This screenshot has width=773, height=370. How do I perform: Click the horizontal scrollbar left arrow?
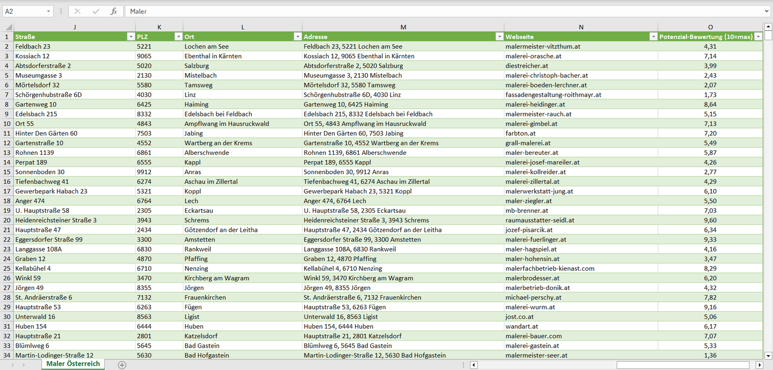(x=473, y=365)
